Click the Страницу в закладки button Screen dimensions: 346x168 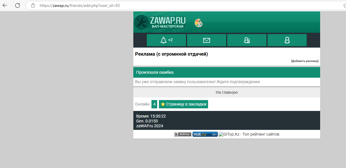(183, 104)
